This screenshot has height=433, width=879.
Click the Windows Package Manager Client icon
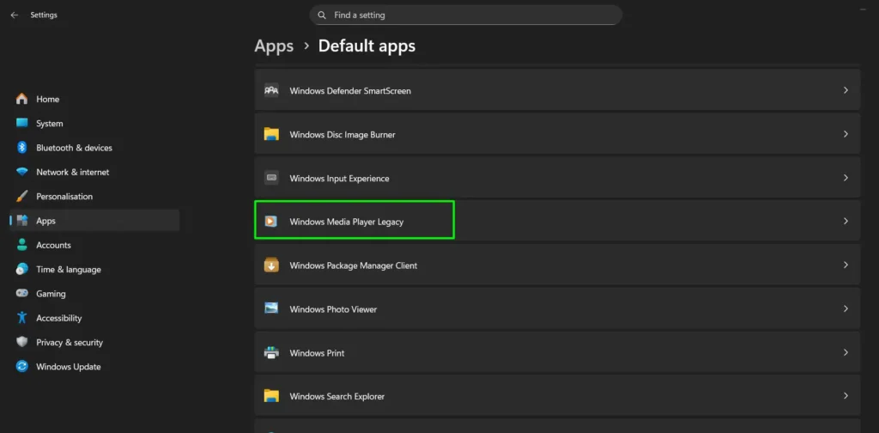271,265
